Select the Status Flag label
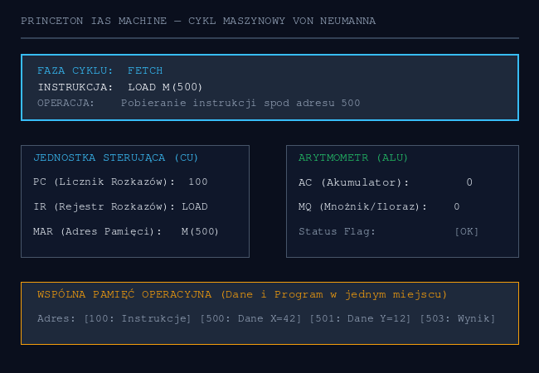 (x=337, y=231)
